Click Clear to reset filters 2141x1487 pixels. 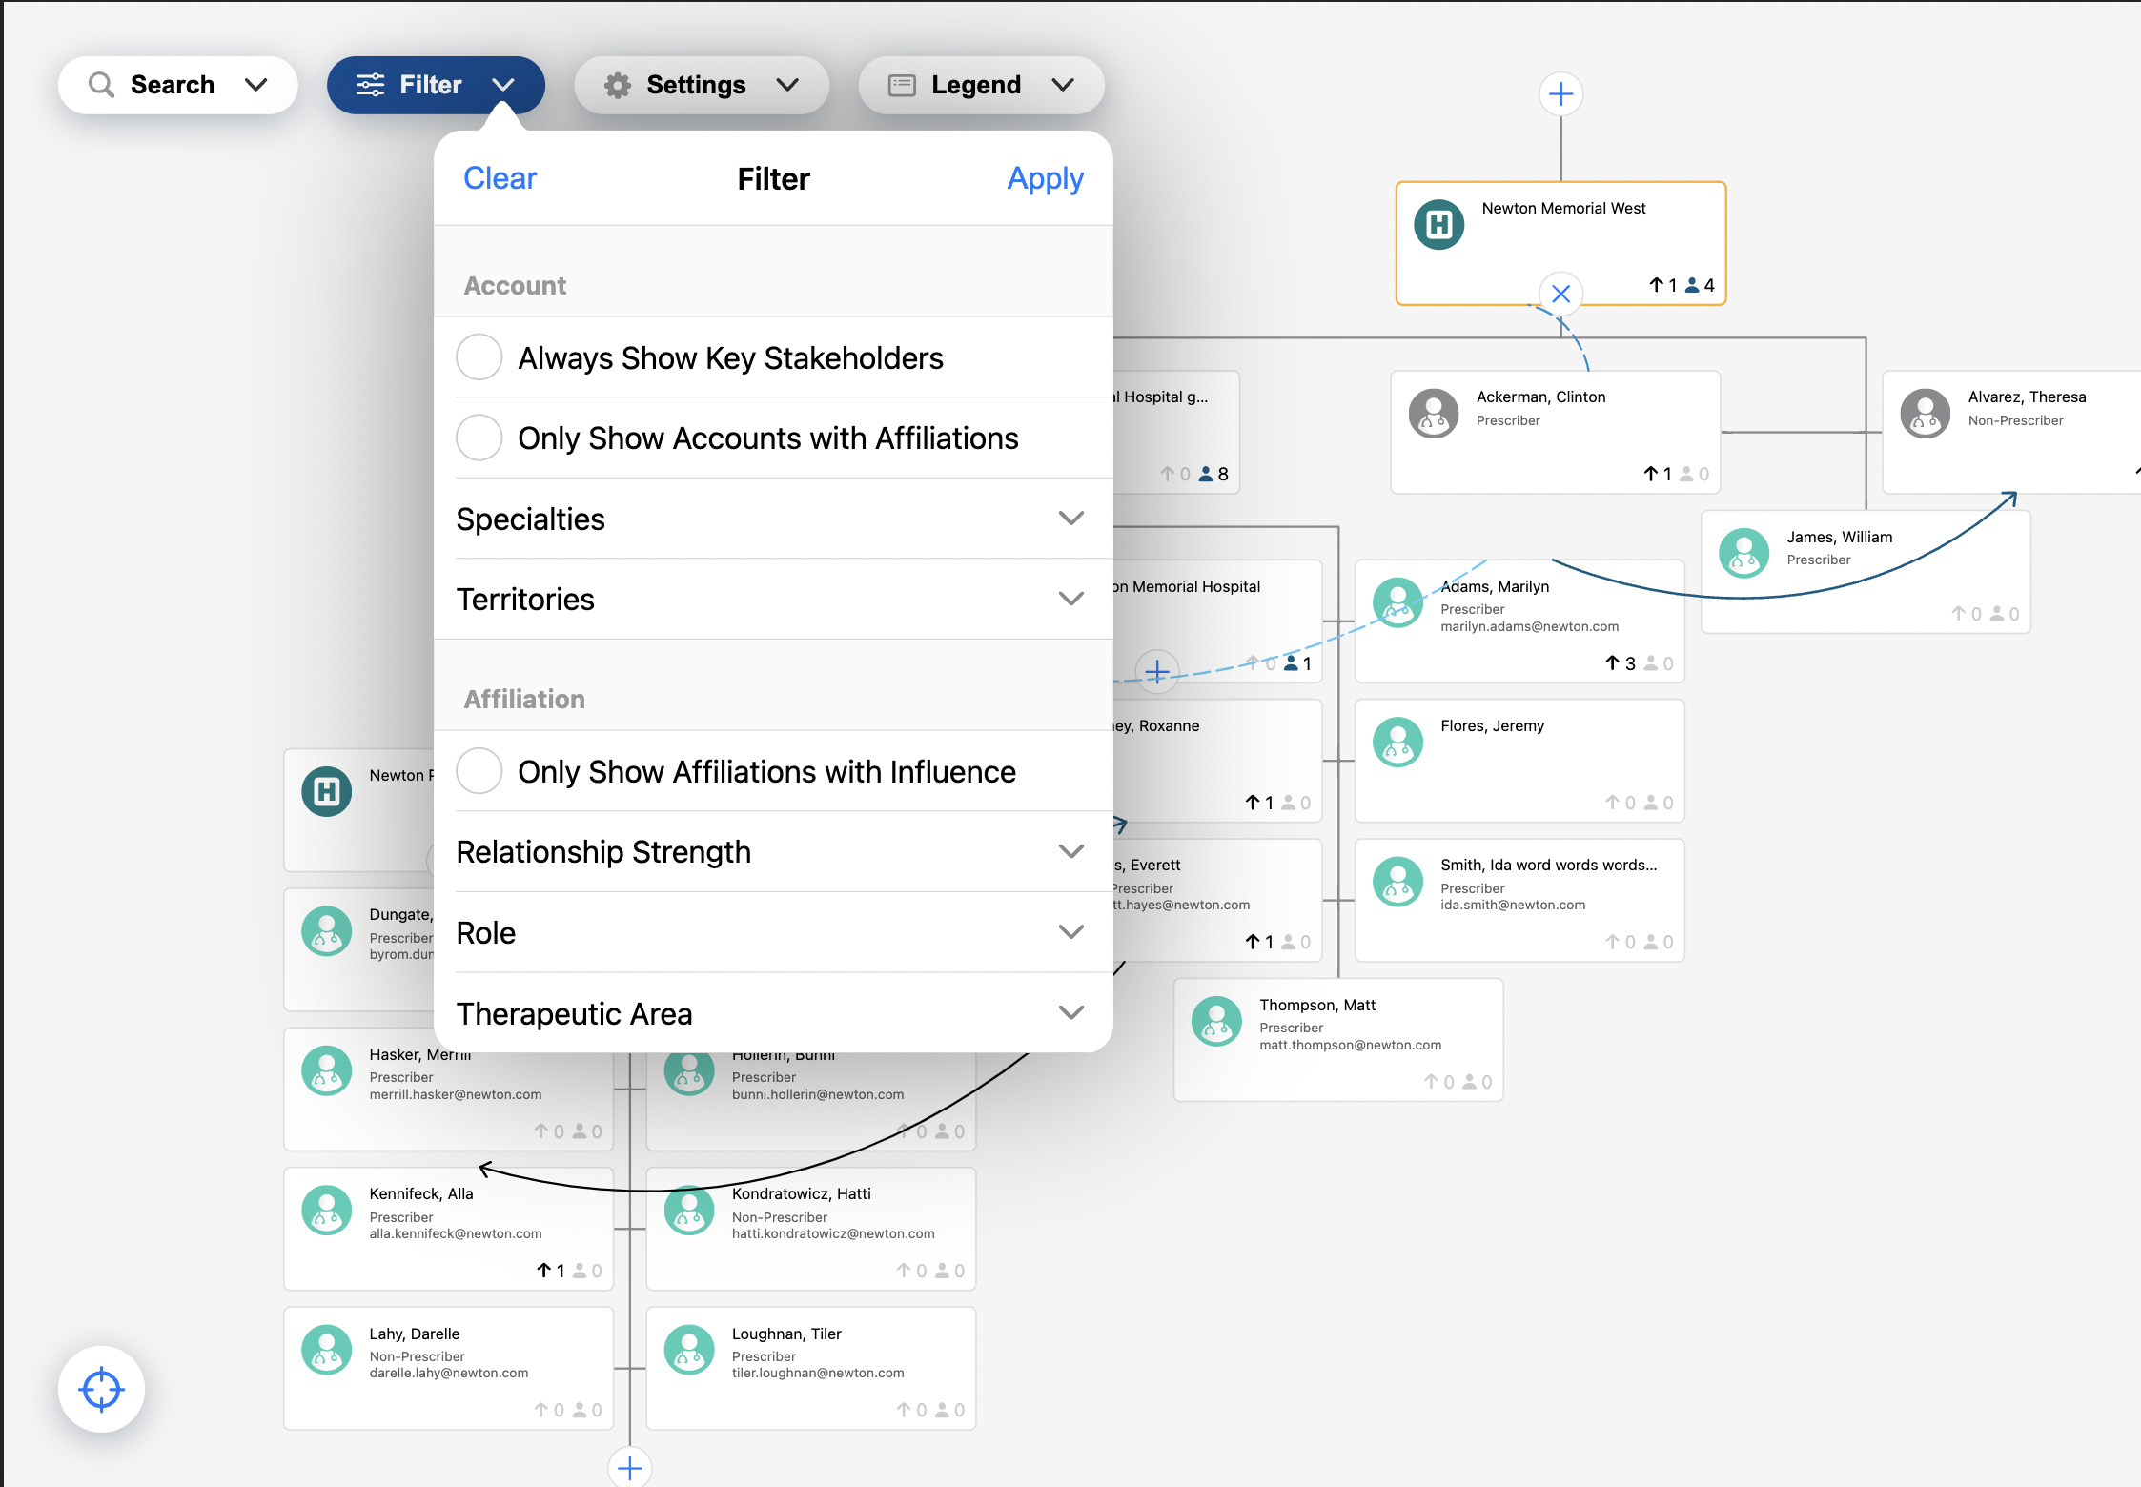click(500, 178)
